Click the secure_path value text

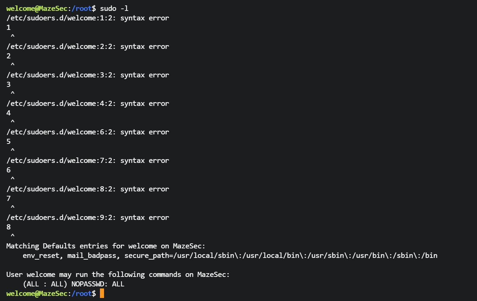click(281, 256)
